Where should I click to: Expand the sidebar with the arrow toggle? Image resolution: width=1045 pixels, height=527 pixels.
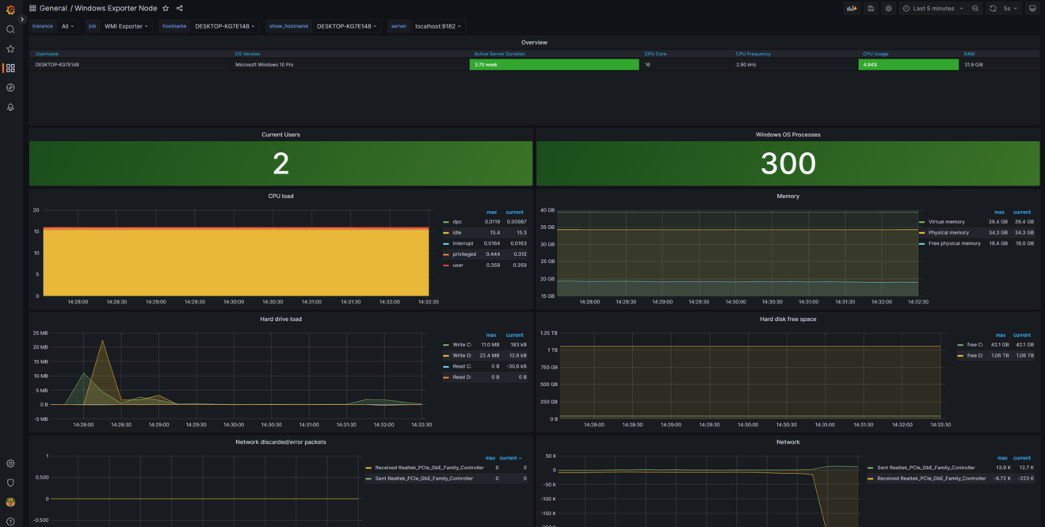click(22, 20)
